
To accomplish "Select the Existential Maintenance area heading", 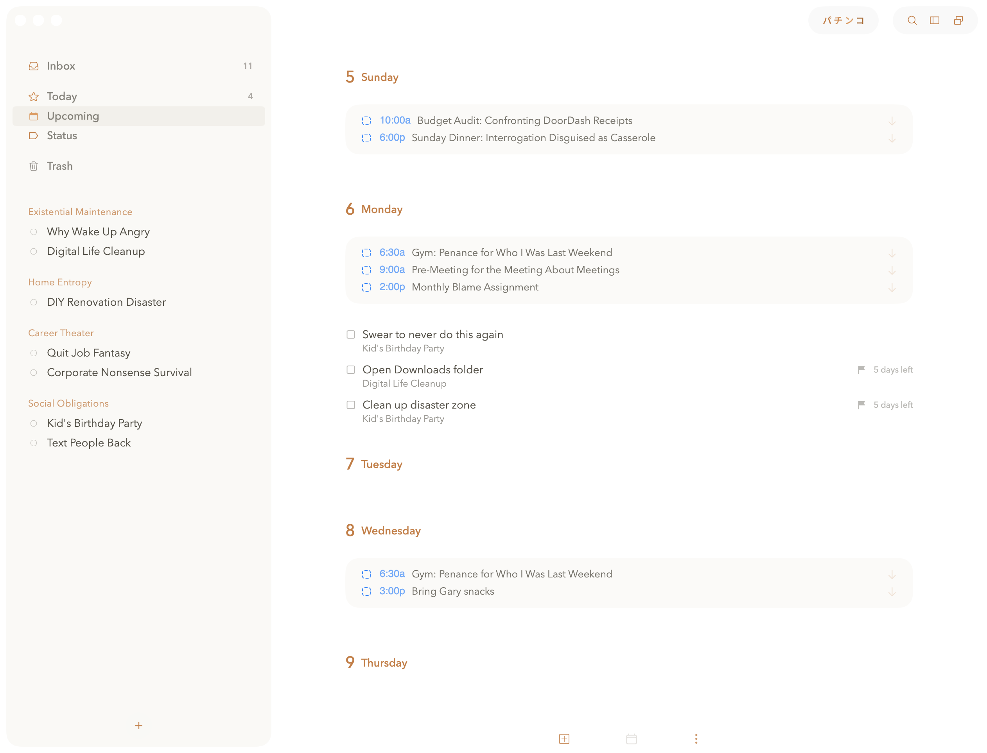I will tap(80, 212).
